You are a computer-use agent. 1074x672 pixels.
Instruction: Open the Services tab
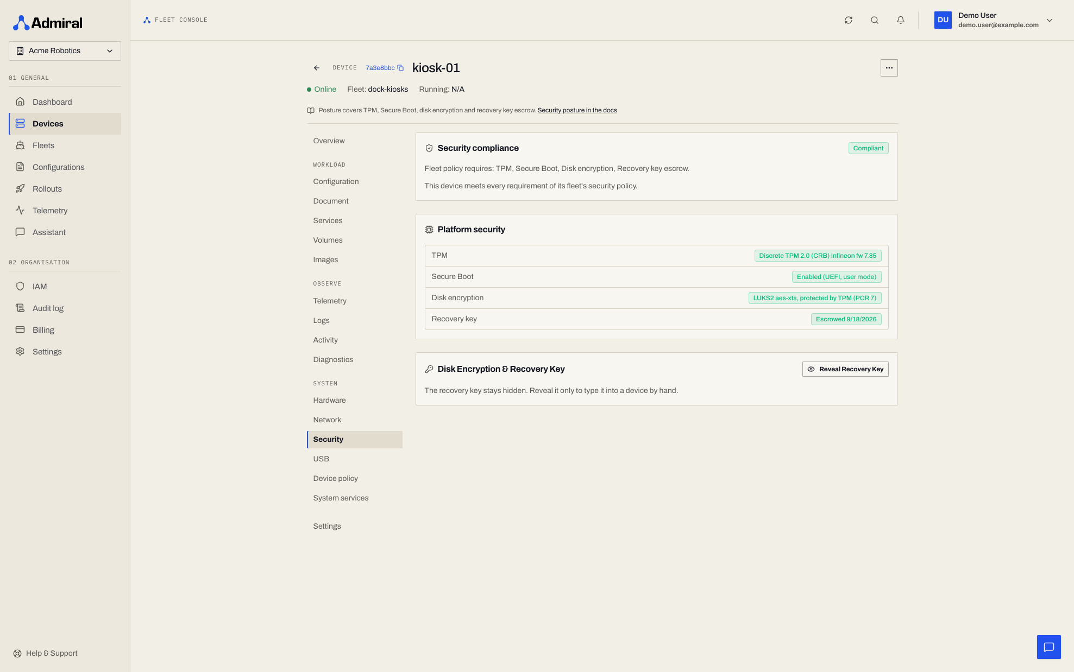354,221
